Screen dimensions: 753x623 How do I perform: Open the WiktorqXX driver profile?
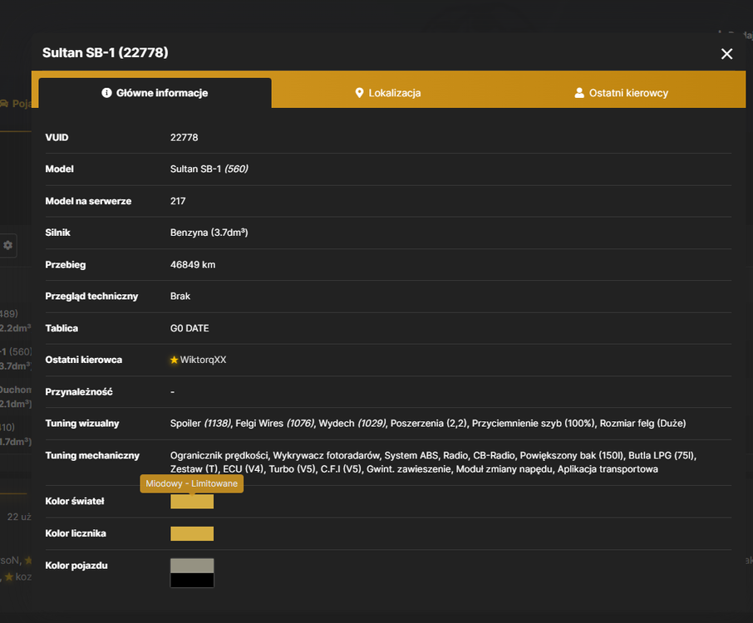(203, 360)
